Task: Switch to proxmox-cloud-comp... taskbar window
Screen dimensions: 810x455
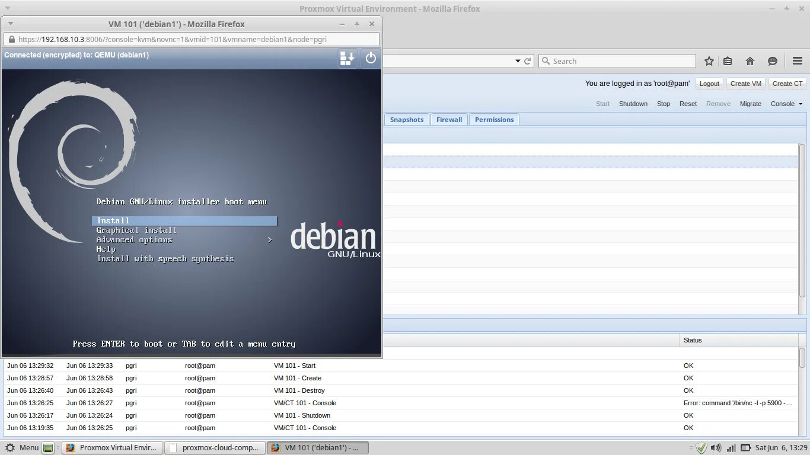Action: 214,448
